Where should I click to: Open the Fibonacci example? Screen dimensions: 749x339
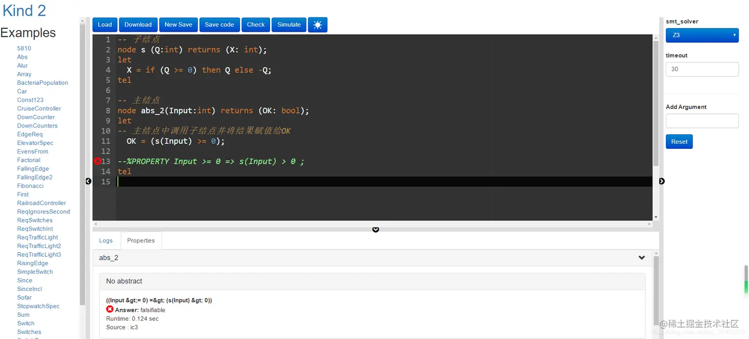coord(30,186)
